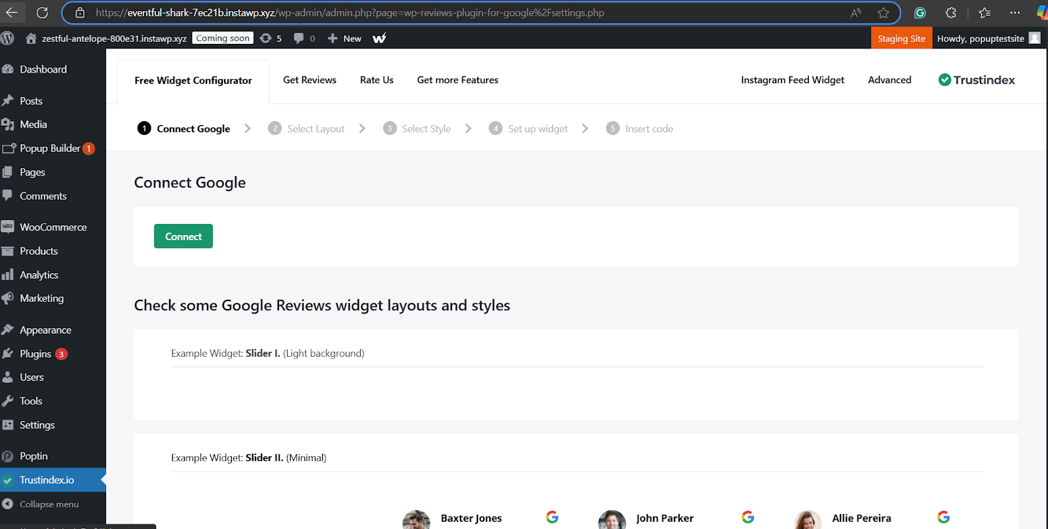
Task: Click Google icon beside Allie Pereira
Action: click(x=944, y=517)
